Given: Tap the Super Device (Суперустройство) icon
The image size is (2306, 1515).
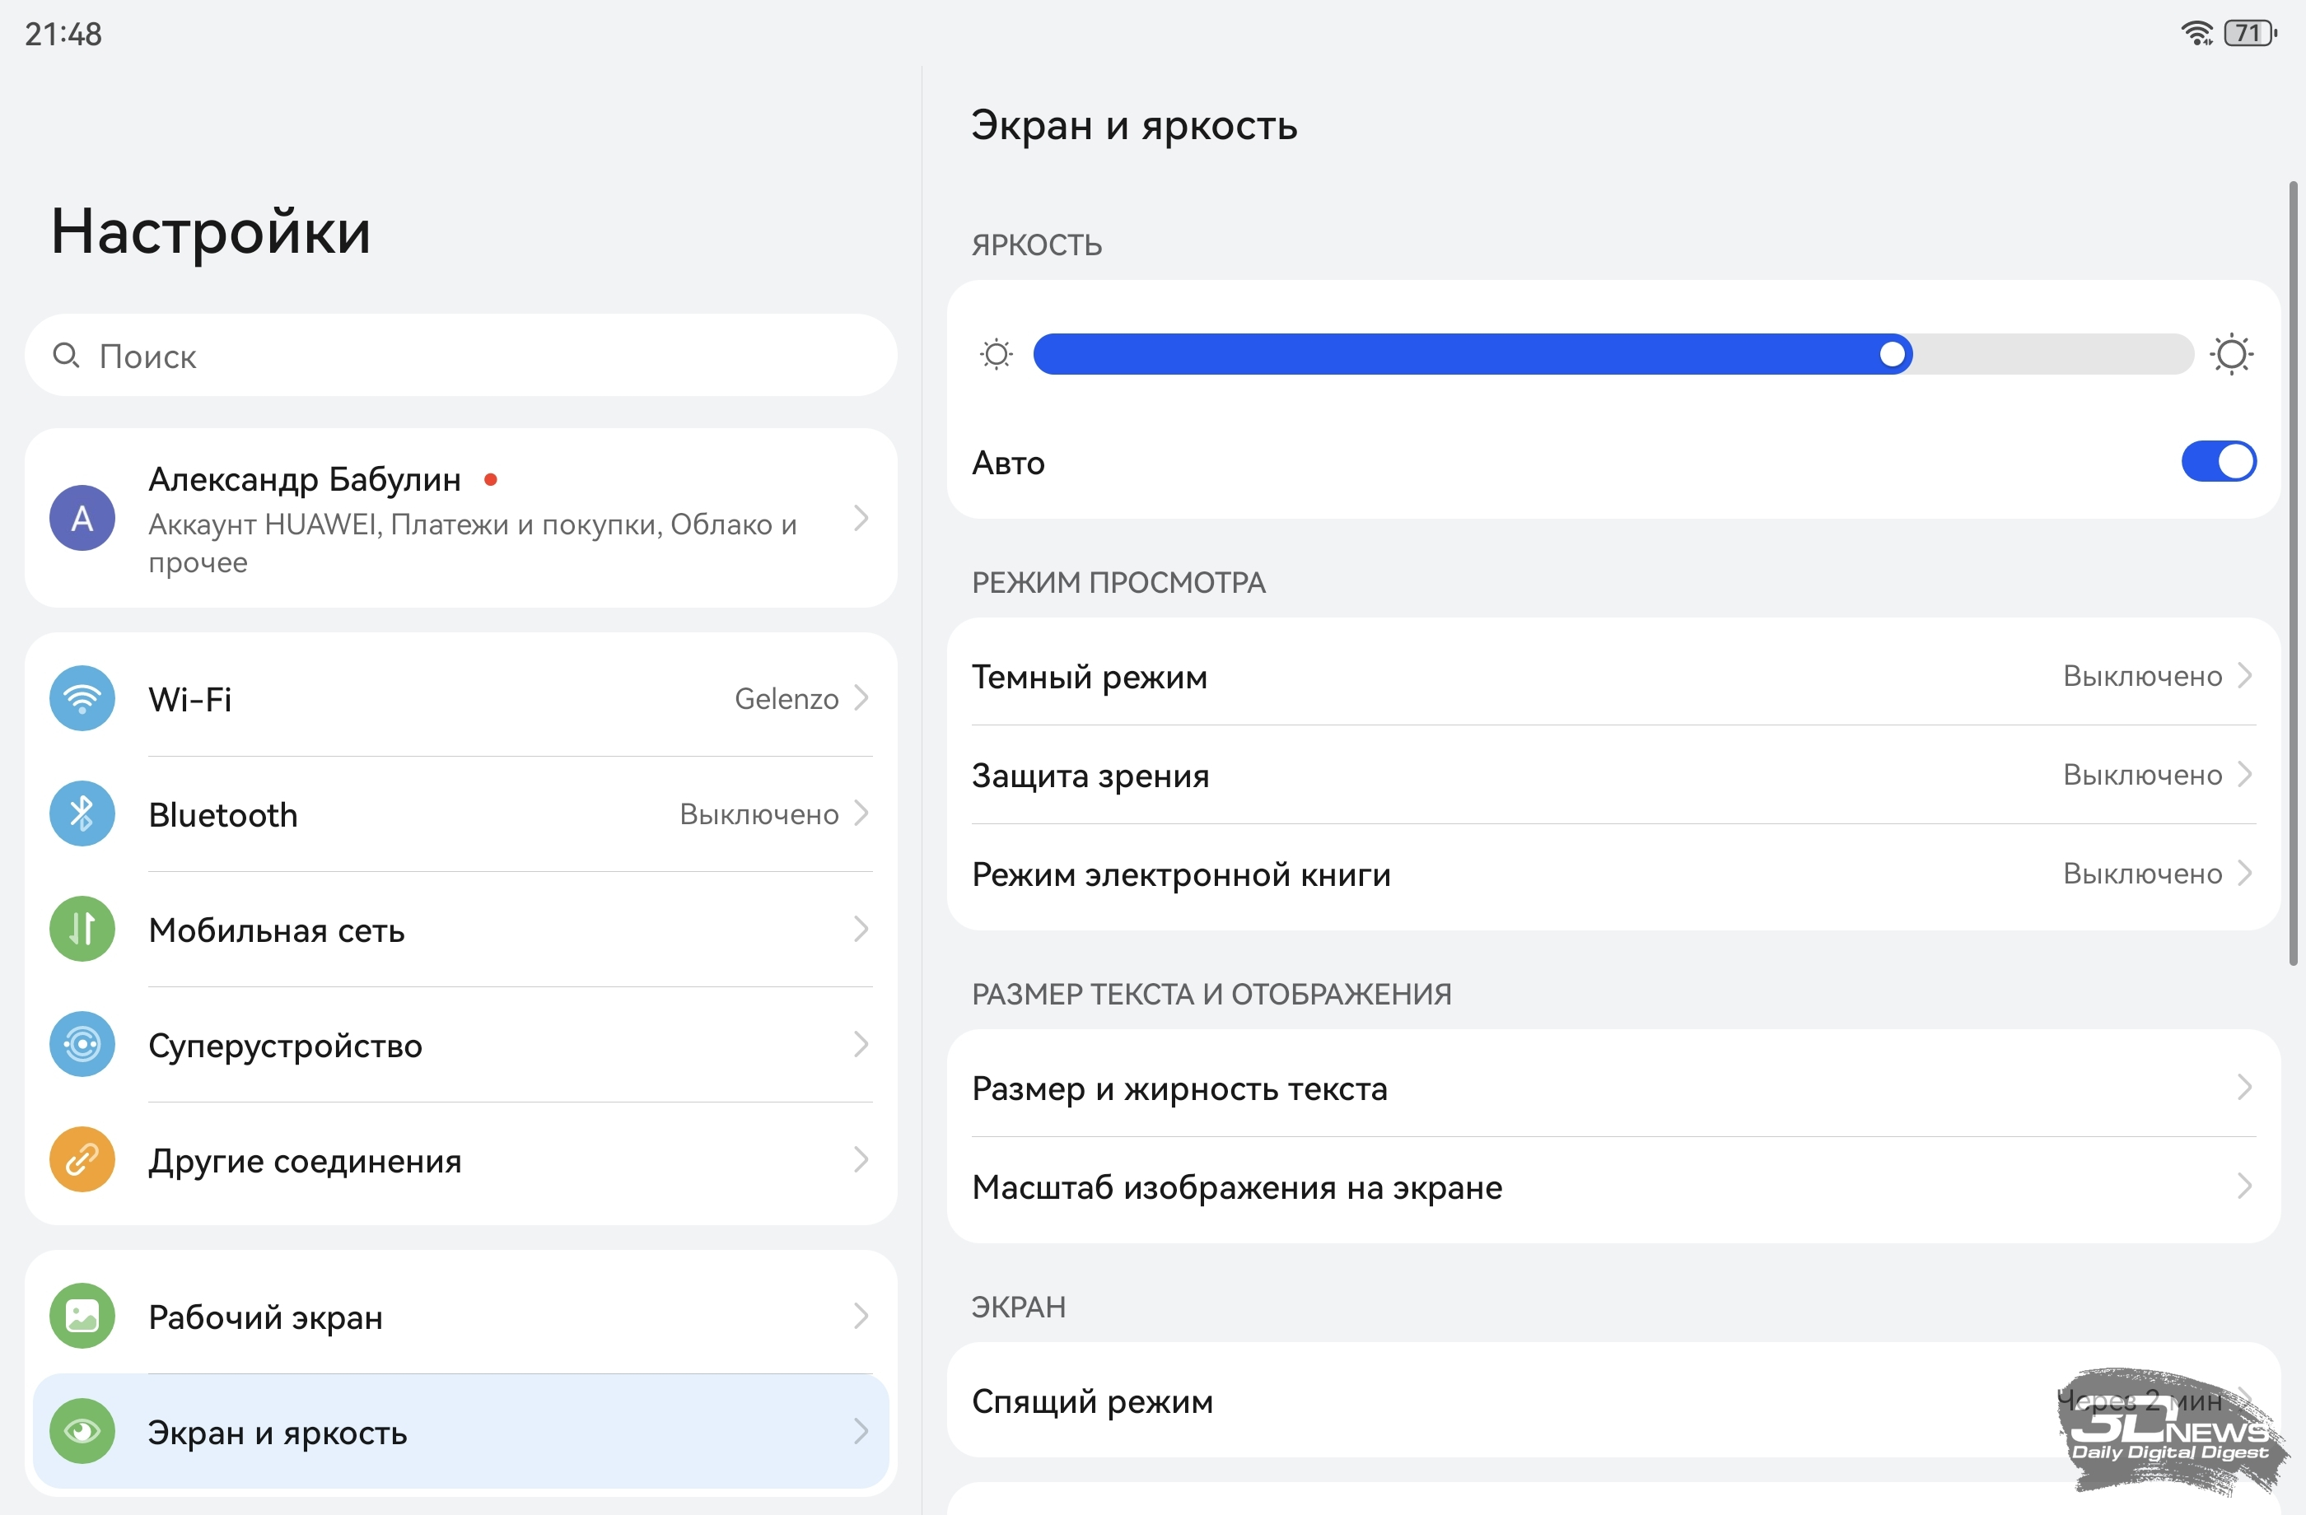Looking at the screenshot, I should pos(82,1044).
